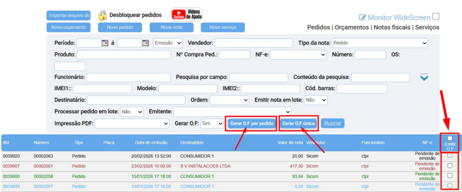Switch to the Notas fiscais section
This screenshot has width=462, height=192.
pos(392,27)
